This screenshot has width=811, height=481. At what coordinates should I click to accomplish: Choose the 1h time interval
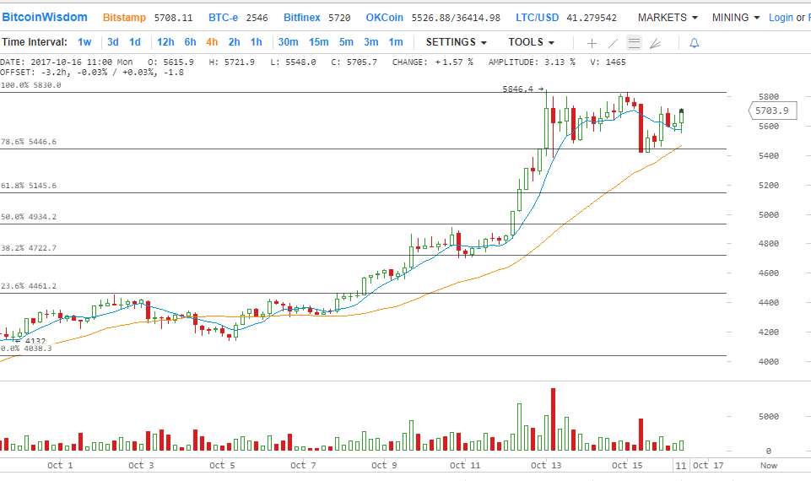257,42
